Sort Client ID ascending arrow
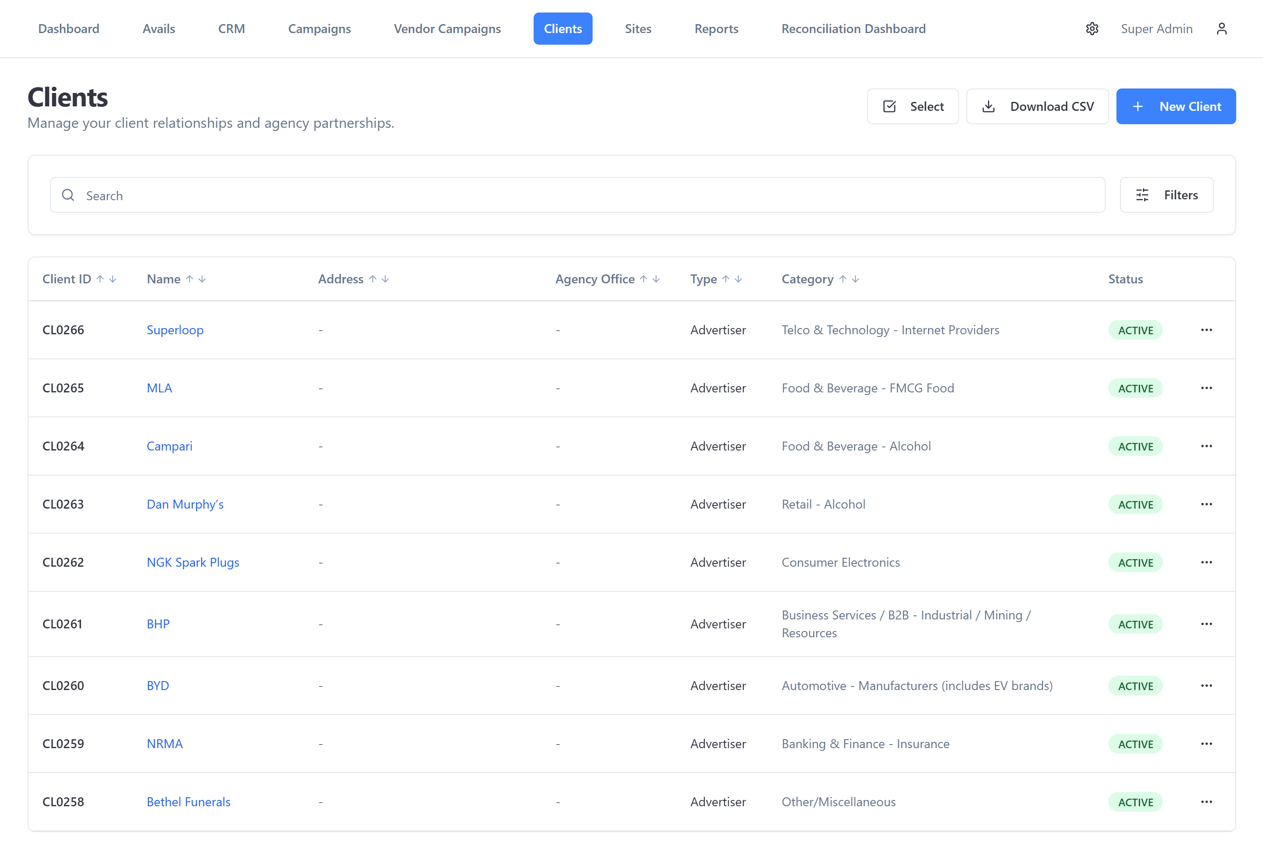1263x842 pixels. (x=100, y=279)
